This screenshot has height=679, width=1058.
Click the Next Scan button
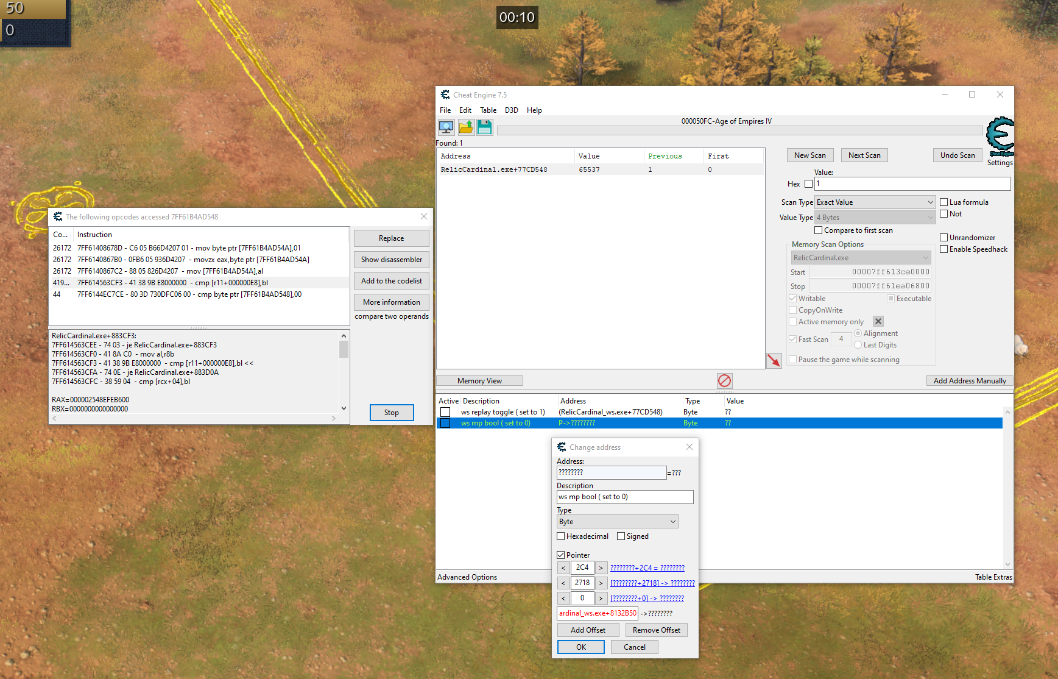(864, 155)
